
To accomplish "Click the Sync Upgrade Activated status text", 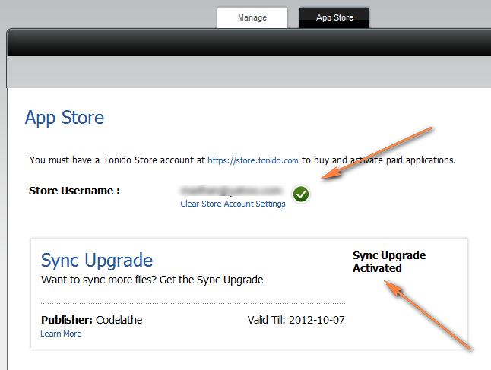I will pos(389,261).
